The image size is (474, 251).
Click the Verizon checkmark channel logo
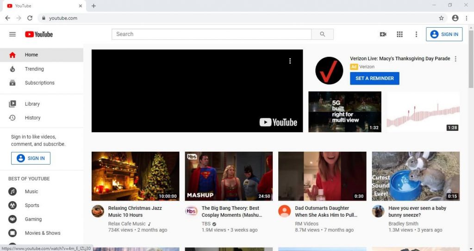pos(329,71)
